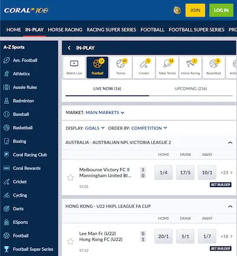The width and height of the screenshot is (237, 256).
Task: Open the MAIN MARKETS dropdown
Action: point(105,113)
